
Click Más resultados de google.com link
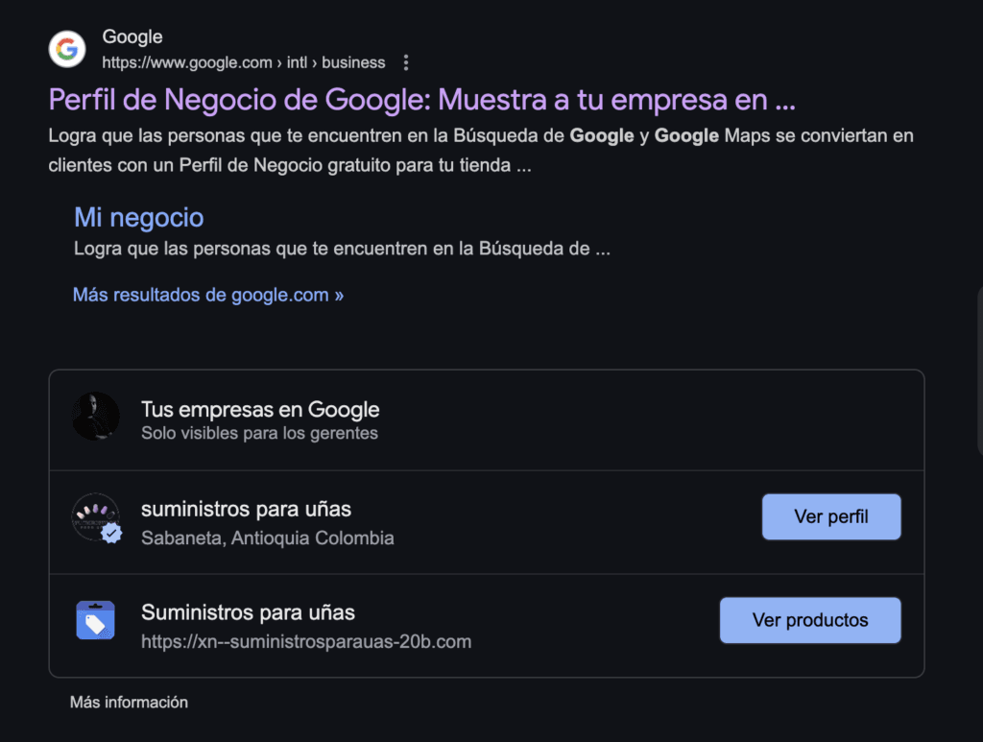tap(207, 295)
